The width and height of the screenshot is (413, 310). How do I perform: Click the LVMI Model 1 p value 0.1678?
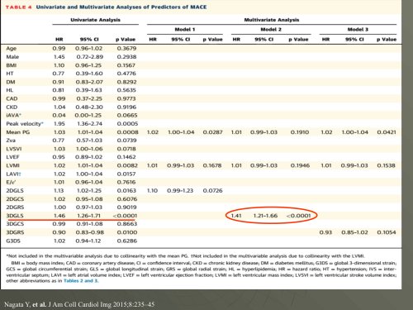(x=212, y=165)
